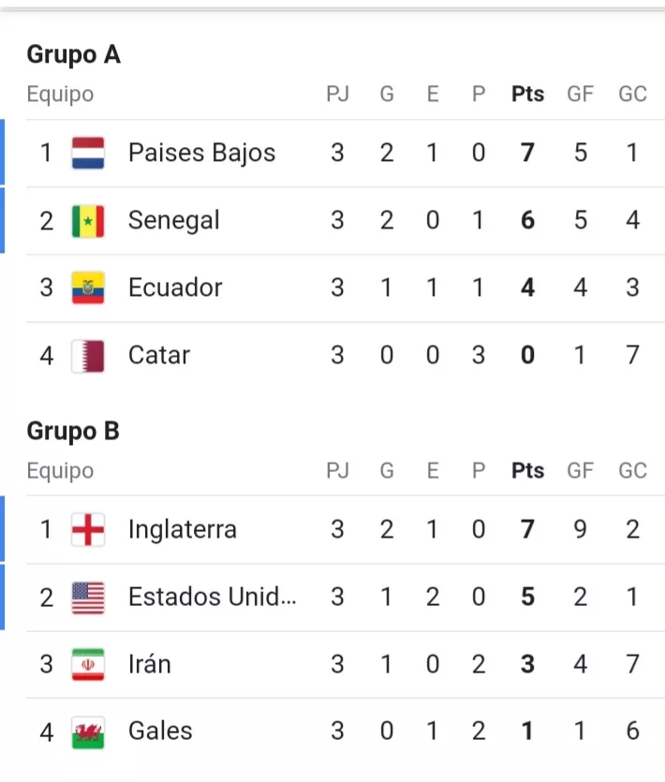
Task: Click the Pts column header in Grupo B
Action: point(527,471)
